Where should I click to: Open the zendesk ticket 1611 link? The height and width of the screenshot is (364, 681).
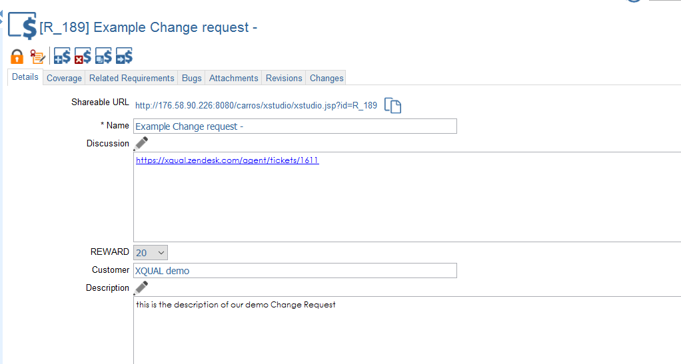(x=227, y=160)
